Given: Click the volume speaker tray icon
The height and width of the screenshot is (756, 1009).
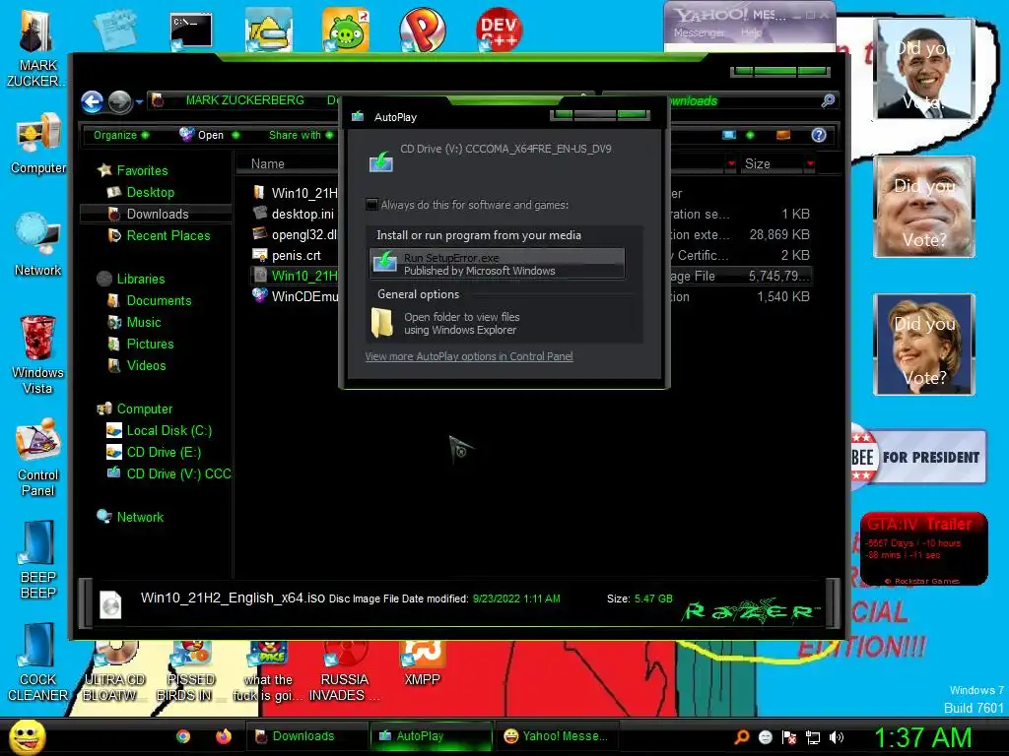Looking at the screenshot, I should pos(837,737).
